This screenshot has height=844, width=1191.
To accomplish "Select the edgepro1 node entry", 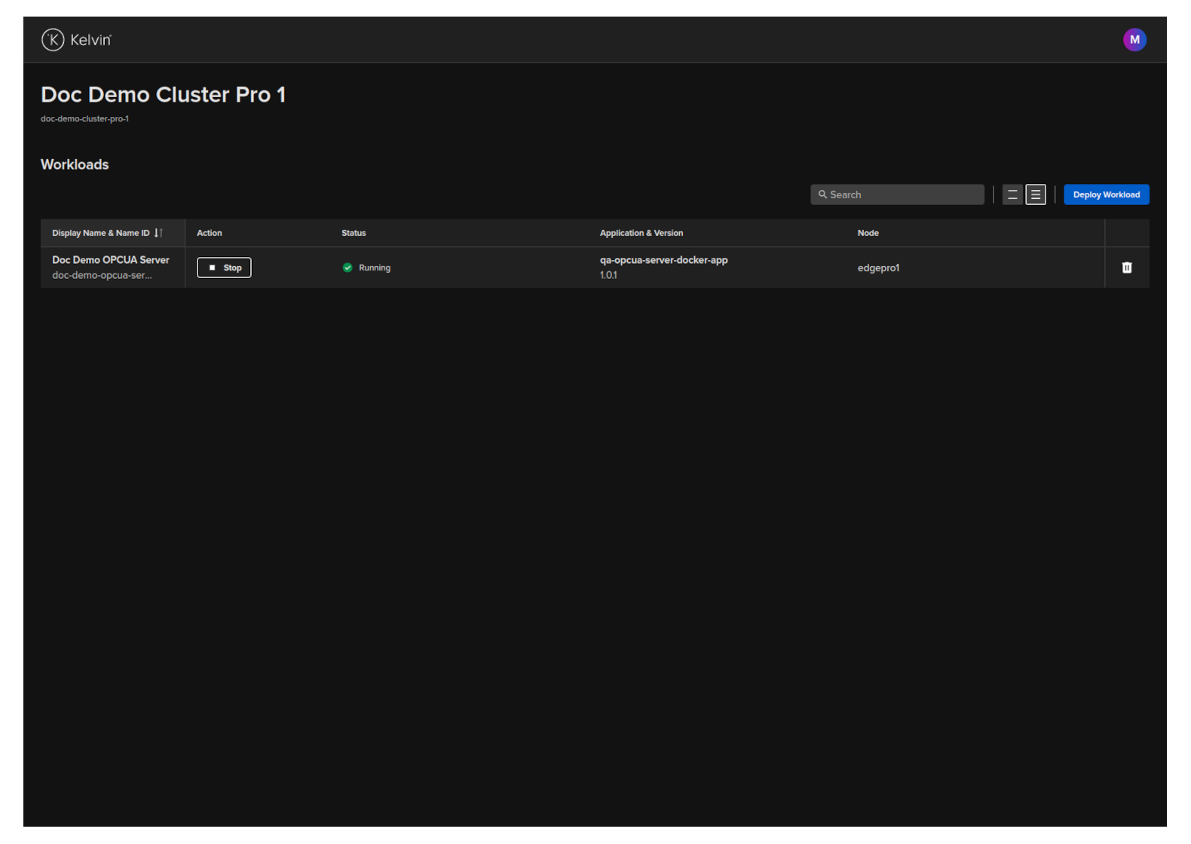I will (878, 268).
